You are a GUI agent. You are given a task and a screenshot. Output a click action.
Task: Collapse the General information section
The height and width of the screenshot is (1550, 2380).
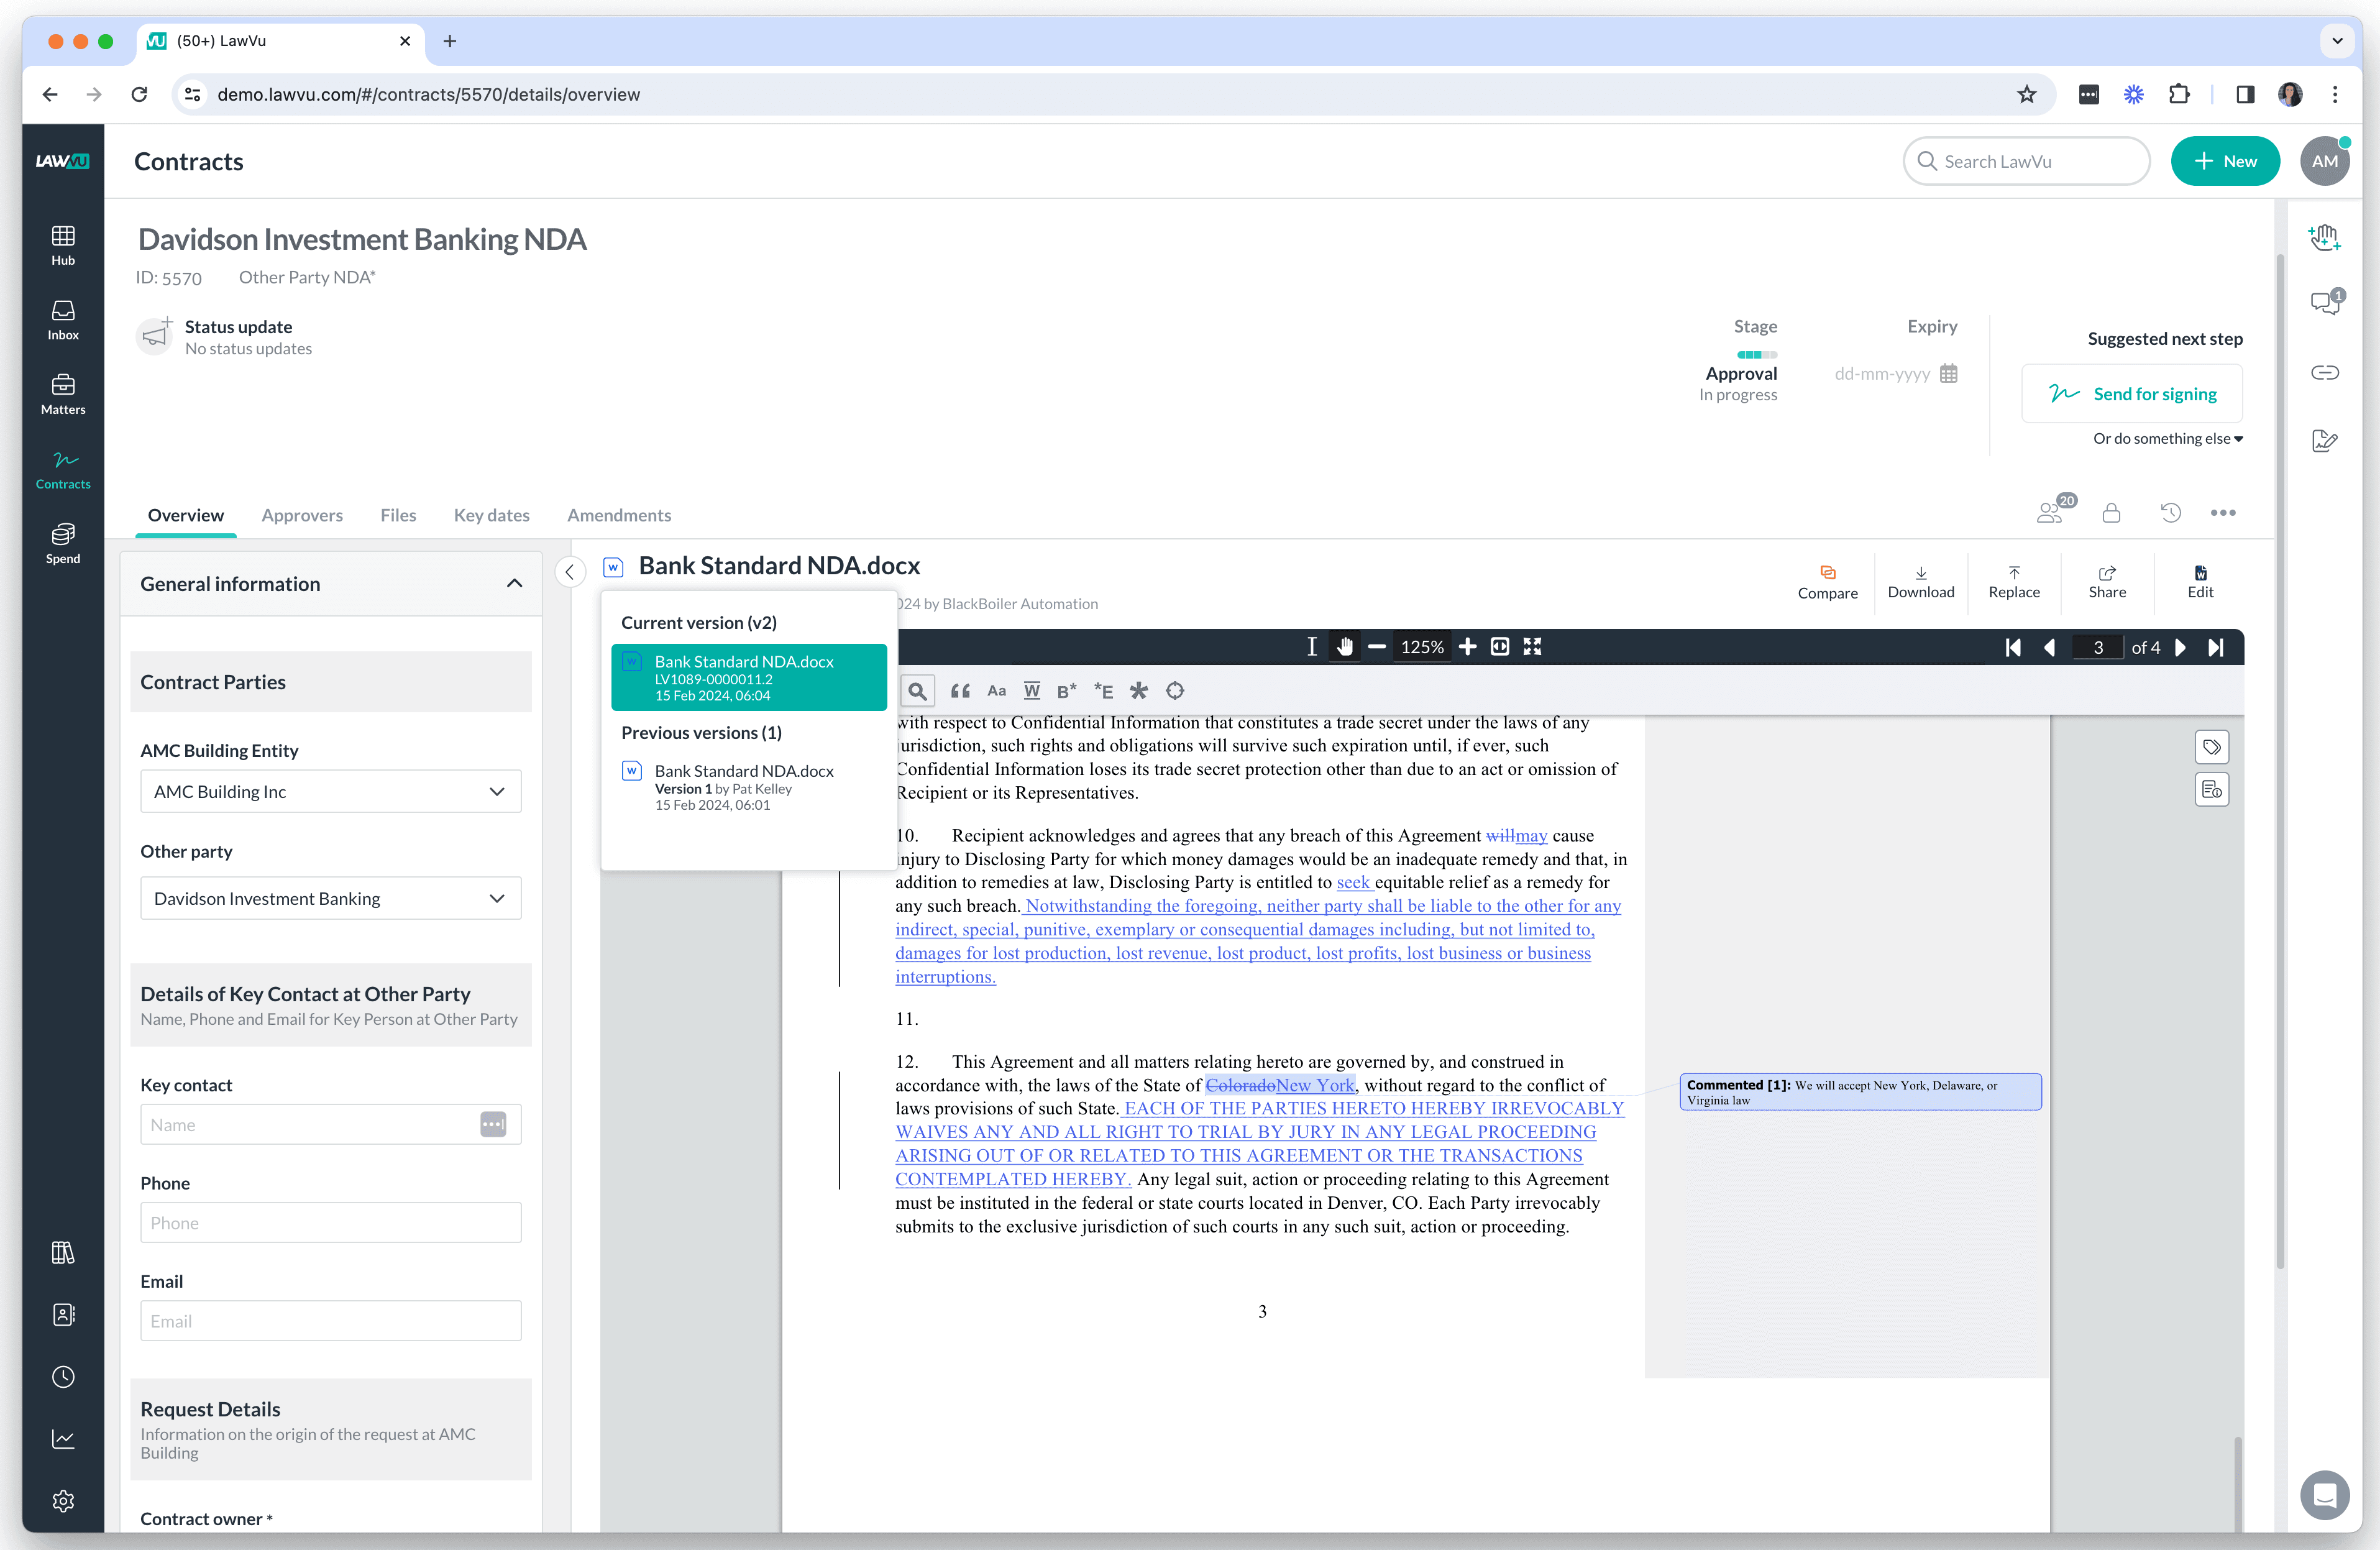[x=514, y=584]
